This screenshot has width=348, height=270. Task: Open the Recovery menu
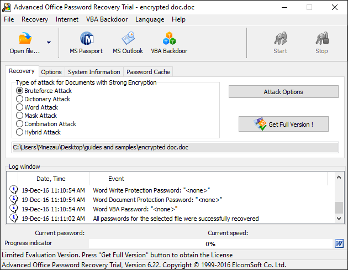(35, 19)
